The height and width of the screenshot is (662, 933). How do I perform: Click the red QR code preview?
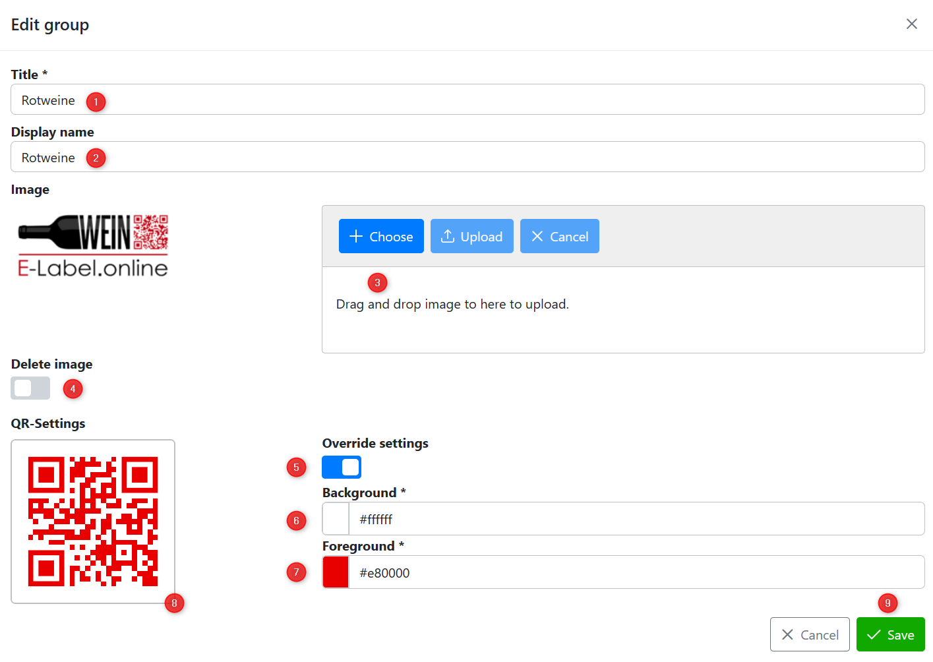coord(93,522)
